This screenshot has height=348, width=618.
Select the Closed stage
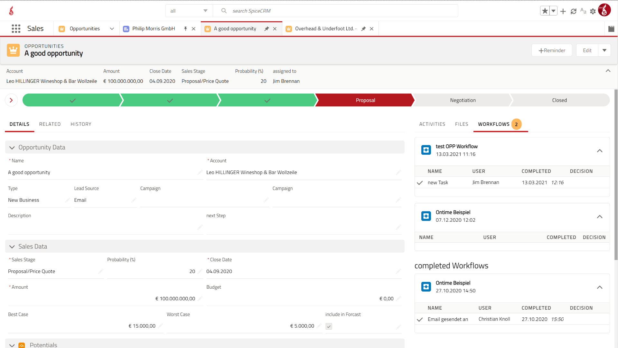(559, 100)
